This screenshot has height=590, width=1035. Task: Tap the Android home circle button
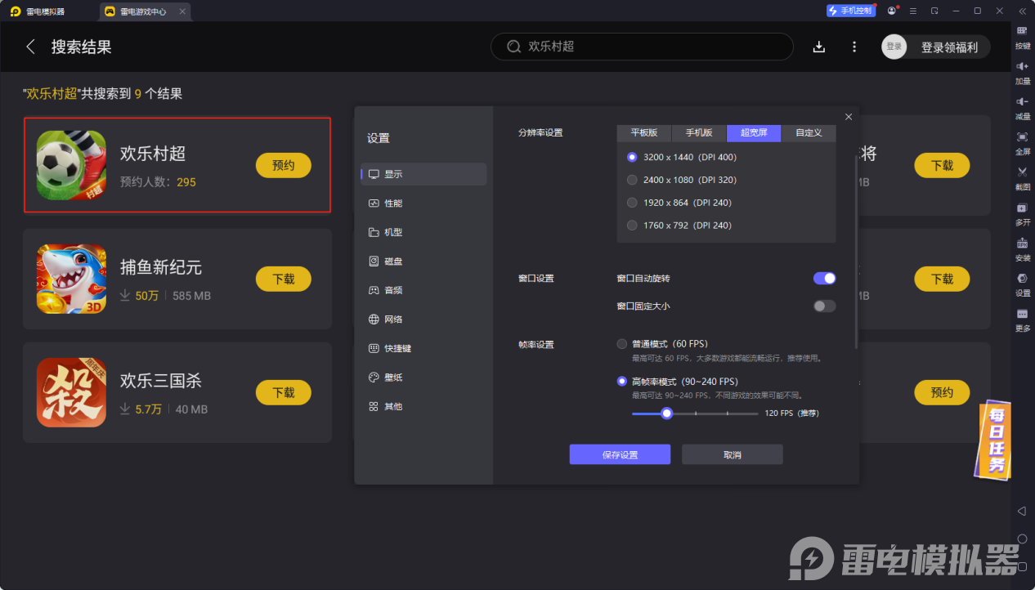click(1022, 539)
